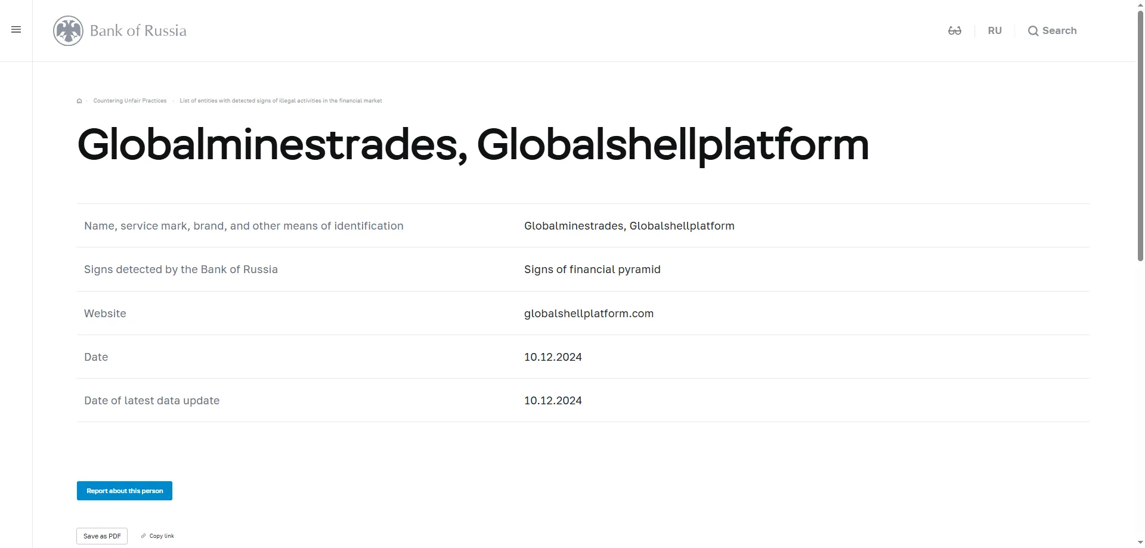This screenshot has width=1145, height=548.
Task: Click the Globalminestrades, Globalshellplatform page heading
Action: (x=473, y=145)
